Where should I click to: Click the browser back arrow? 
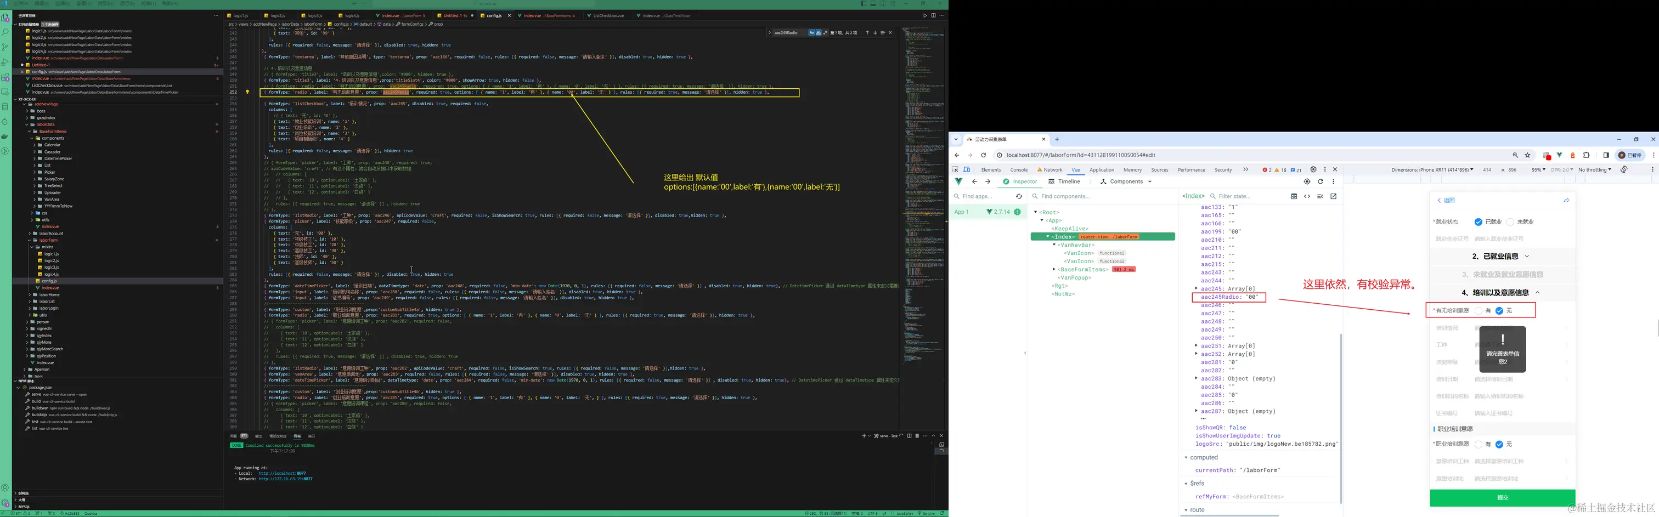point(957,155)
